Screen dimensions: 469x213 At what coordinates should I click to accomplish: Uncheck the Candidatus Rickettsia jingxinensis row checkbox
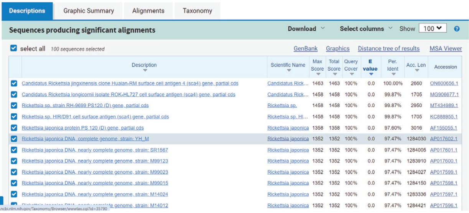[x=14, y=83]
